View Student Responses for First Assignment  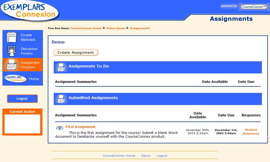pyautogui.click(x=251, y=132)
